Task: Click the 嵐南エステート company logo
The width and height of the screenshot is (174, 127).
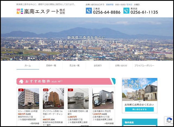Action: point(41,11)
